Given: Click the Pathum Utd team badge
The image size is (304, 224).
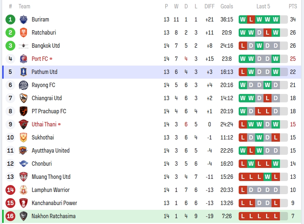Looking at the screenshot, I should tap(23, 72).
